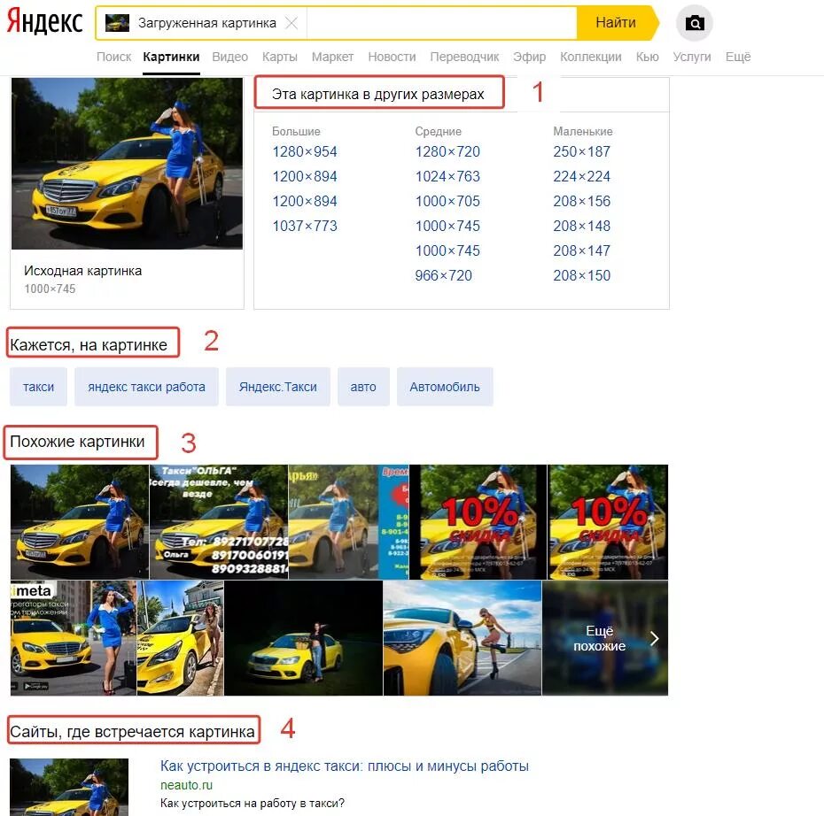Switch to the Эфир tab
The height and width of the screenshot is (816, 824).
[529, 57]
